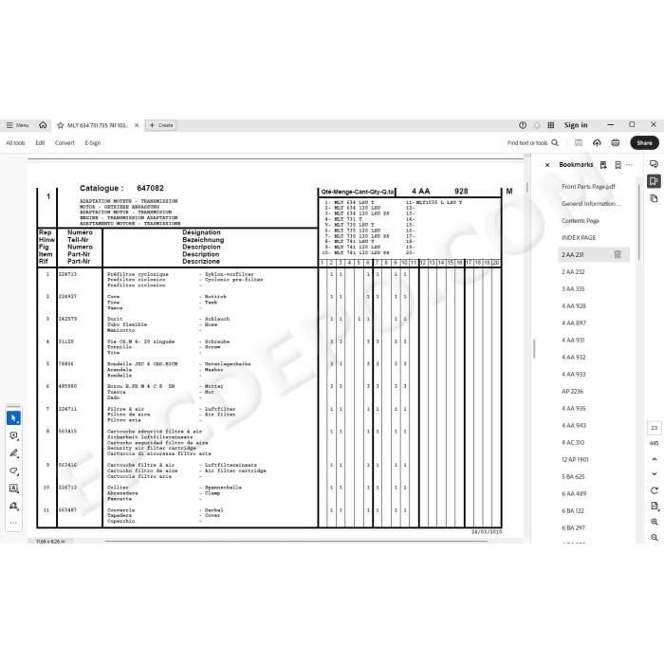Viewport: 664px width, 664px height.
Task: Open the 6 AA 489 bookmark
Action: pyautogui.click(x=574, y=494)
